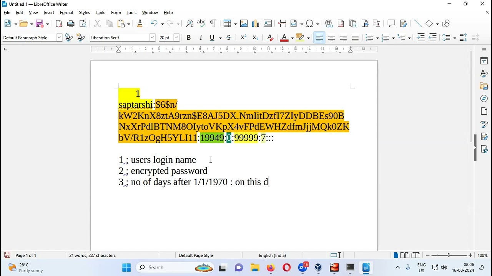The width and height of the screenshot is (492, 276).
Task: Open the sidebar Properties deck
Action: (484, 61)
